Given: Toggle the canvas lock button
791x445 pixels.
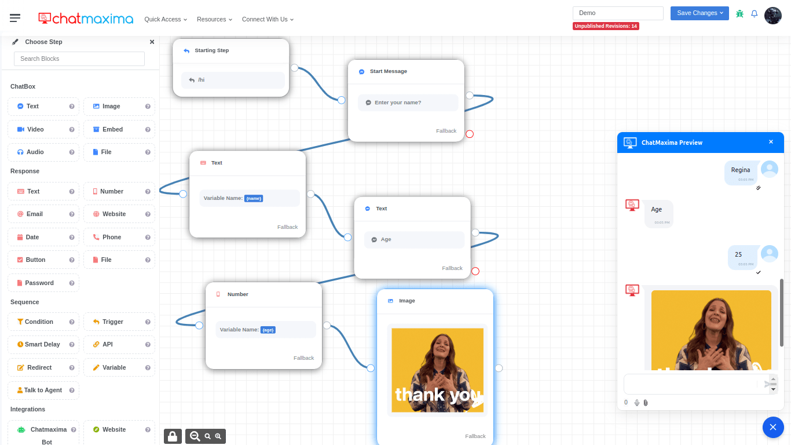Looking at the screenshot, I should tap(173, 436).
